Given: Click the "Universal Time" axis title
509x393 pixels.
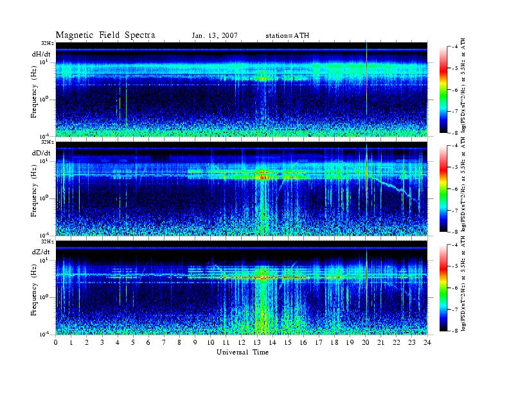Looking at the screenshot, I should tap(242, 352).
